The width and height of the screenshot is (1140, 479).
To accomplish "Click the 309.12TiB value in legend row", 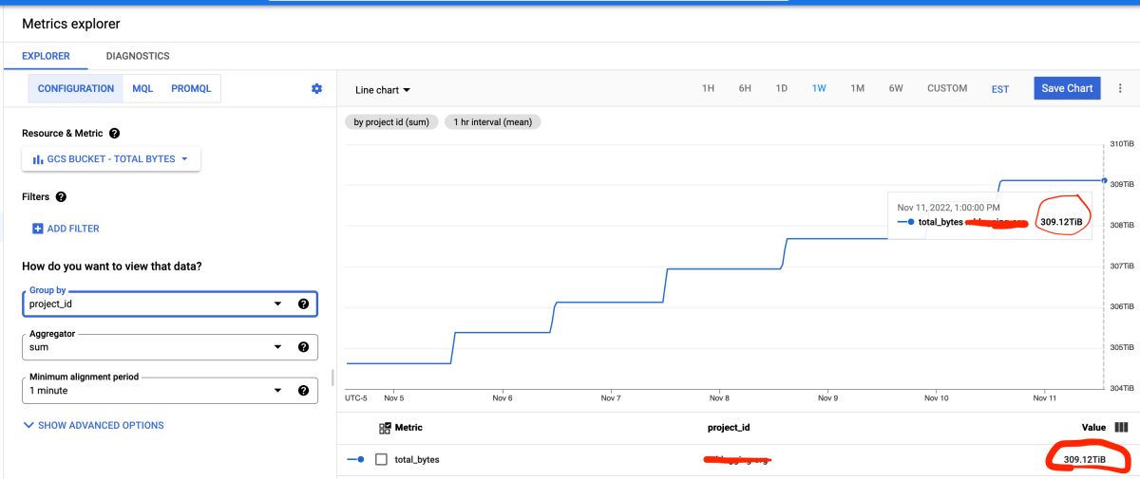I will (1084, 459).
